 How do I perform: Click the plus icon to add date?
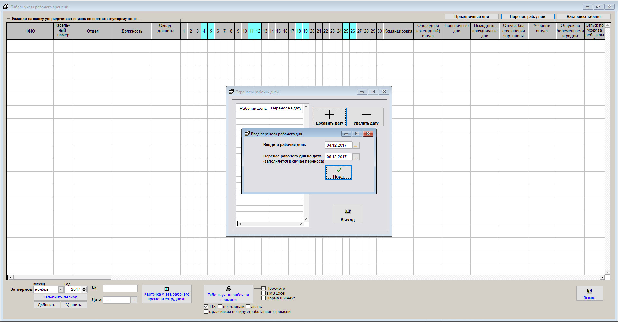point(329,115)
